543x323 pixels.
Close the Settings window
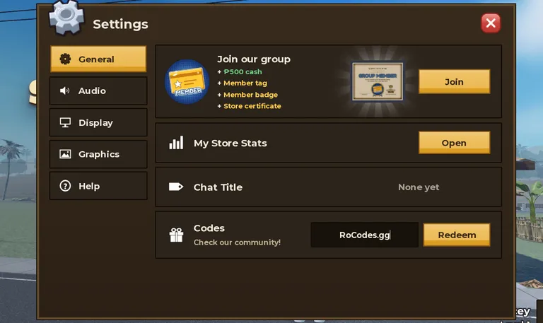[x=491, y=23]
